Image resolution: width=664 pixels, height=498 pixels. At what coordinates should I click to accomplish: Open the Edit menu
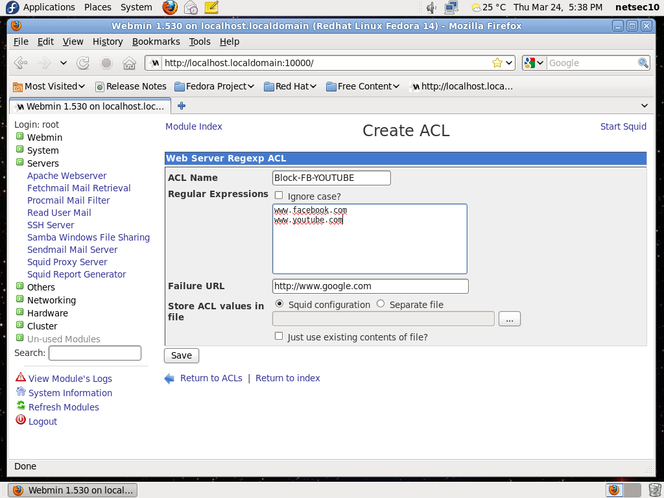[x=45, y=41]
